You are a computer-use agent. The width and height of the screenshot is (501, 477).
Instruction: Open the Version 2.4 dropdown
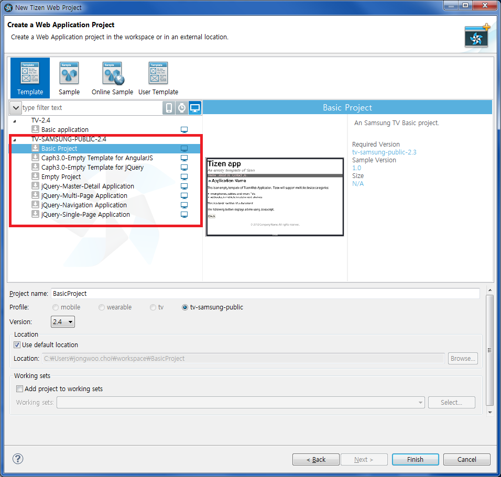click(x=63, y=322)
